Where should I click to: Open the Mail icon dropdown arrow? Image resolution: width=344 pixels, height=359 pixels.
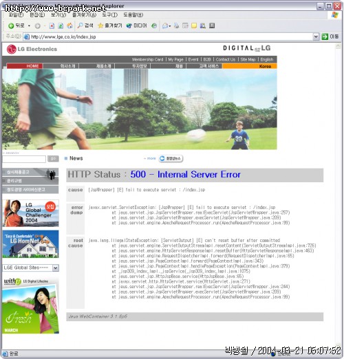tap(170, 26)
